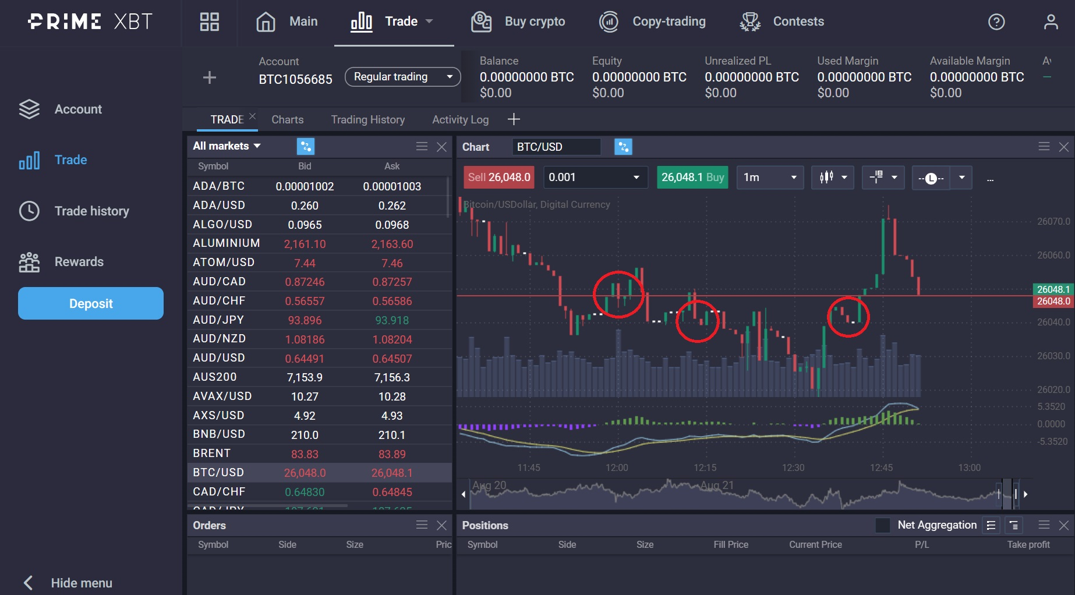Click the chart indicators tool icon
Screen dimensions: 1075x595
coord(876,177)
